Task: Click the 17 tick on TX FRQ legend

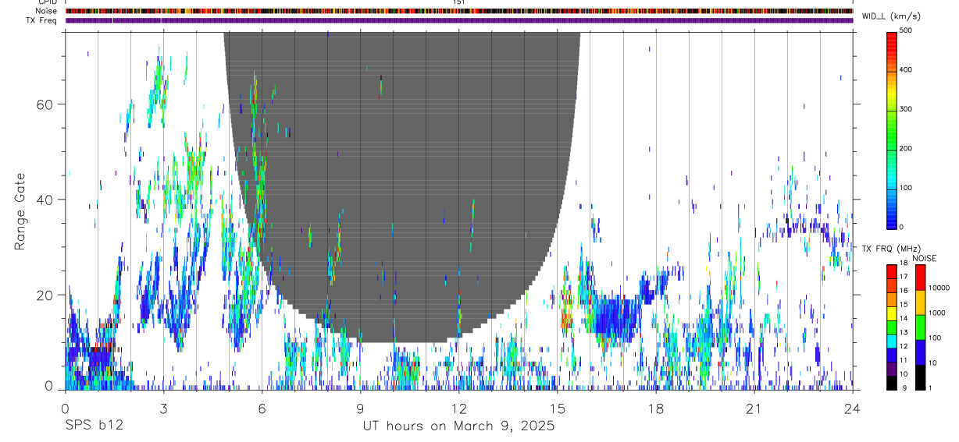Action: 904,277
